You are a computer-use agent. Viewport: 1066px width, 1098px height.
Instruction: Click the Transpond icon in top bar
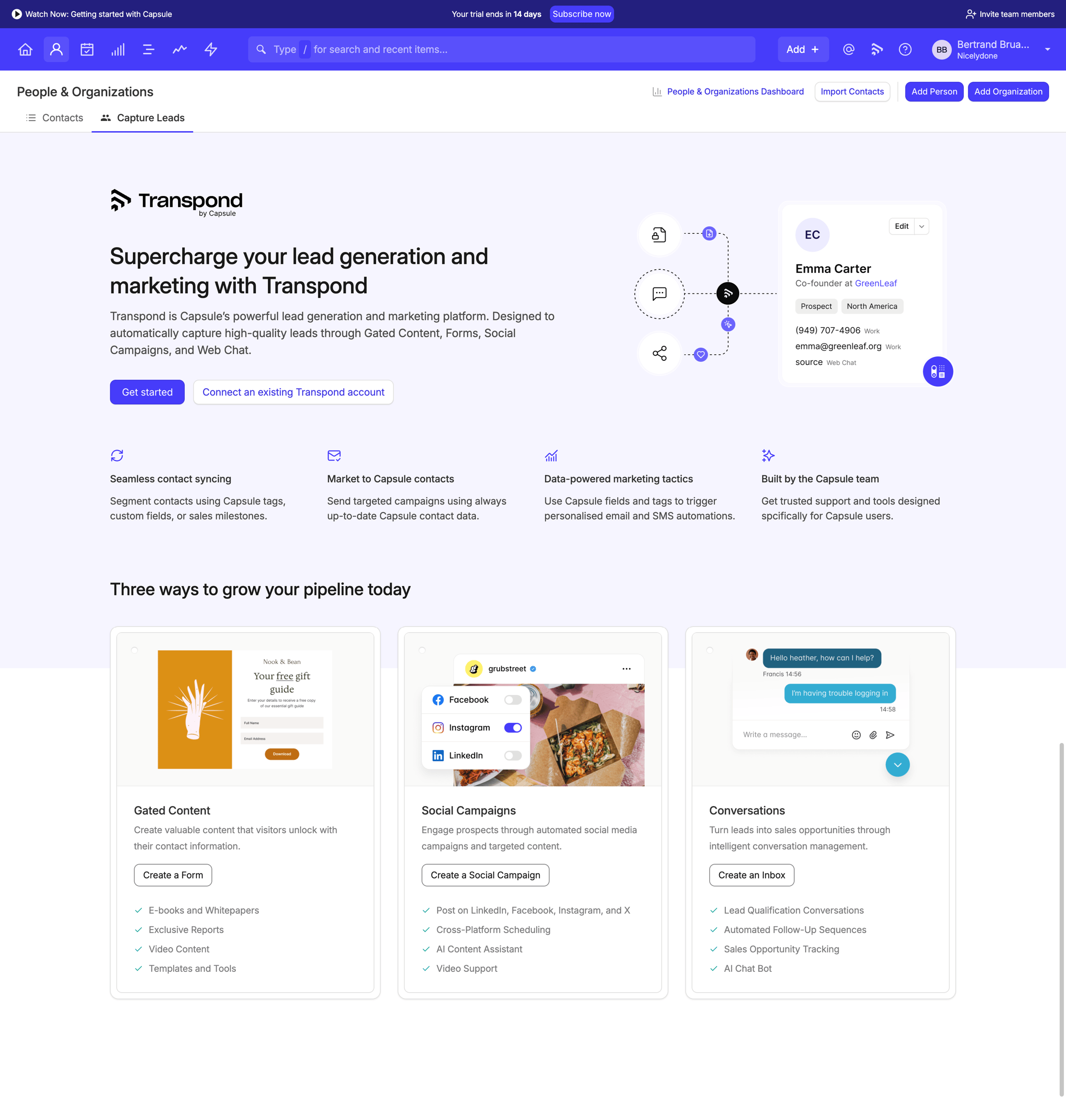click(877, 49)
